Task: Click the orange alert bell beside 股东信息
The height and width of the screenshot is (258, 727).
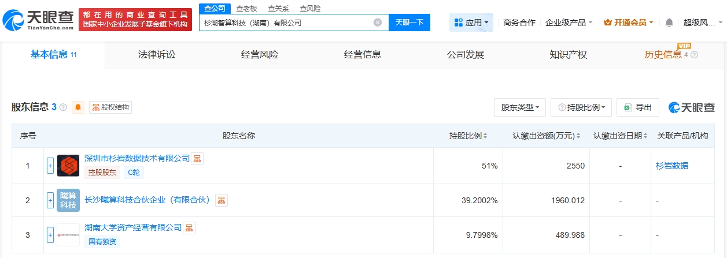Action: click(x=78, y=107)
